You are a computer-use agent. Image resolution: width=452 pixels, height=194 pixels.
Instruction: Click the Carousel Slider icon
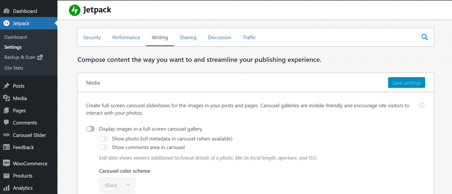6,135
